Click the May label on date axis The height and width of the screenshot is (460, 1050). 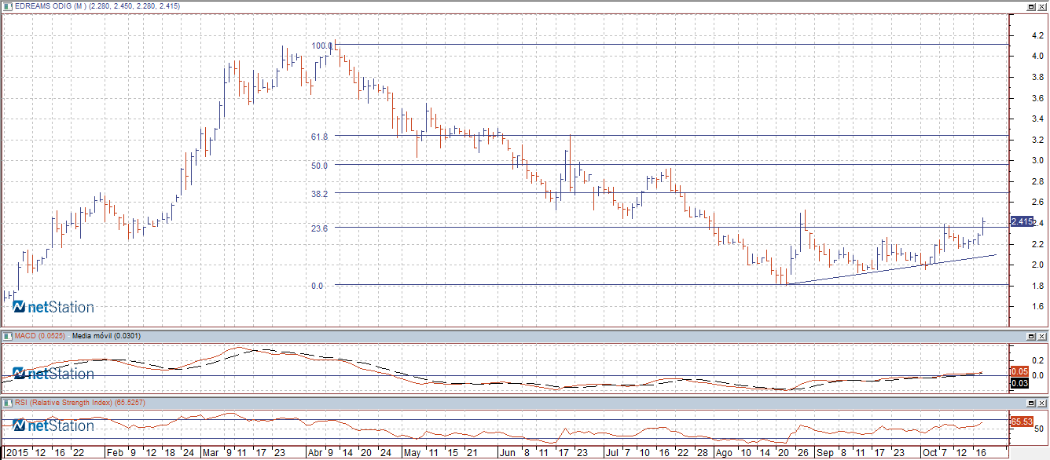tap(412, 453)
